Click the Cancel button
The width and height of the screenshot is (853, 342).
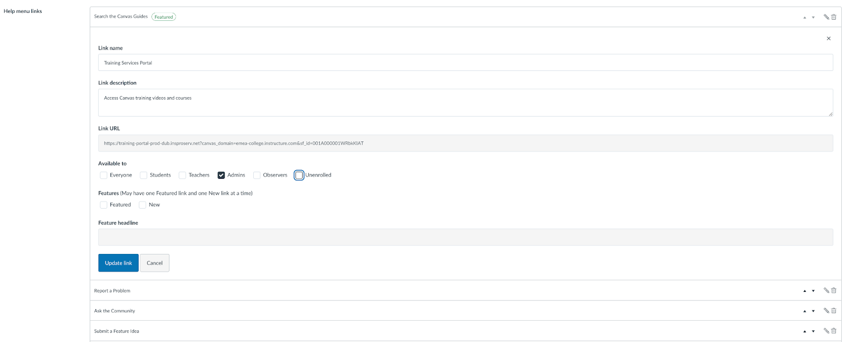coord(155,263)
